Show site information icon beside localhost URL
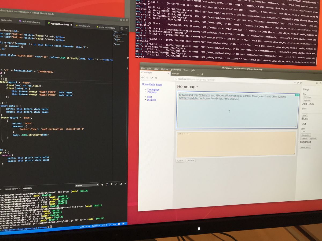 tap(176, 79)
